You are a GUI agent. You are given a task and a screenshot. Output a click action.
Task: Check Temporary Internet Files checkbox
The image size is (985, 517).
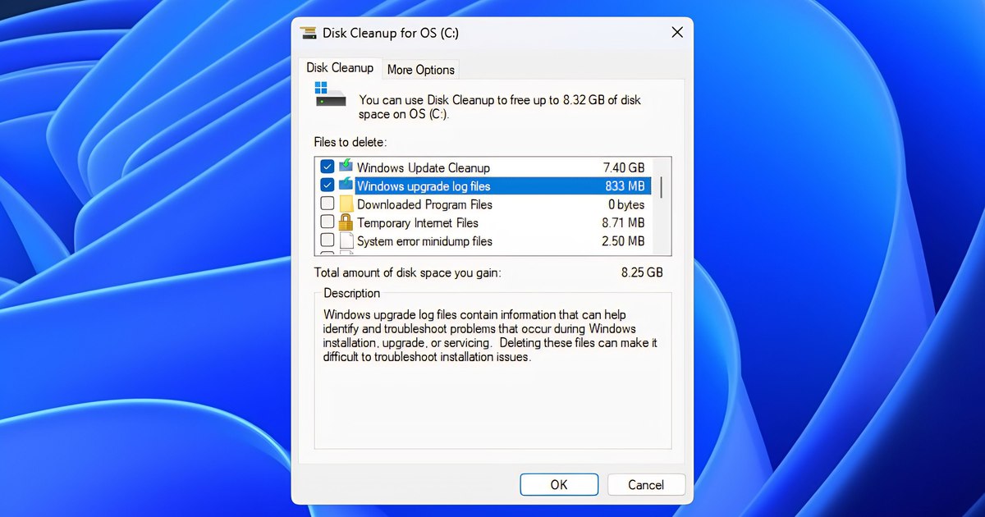point(327,222)
